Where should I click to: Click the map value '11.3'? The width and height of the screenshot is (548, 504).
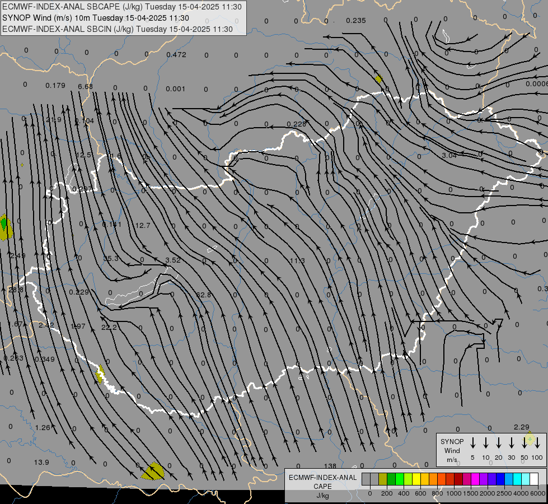[x=297, y=260]
